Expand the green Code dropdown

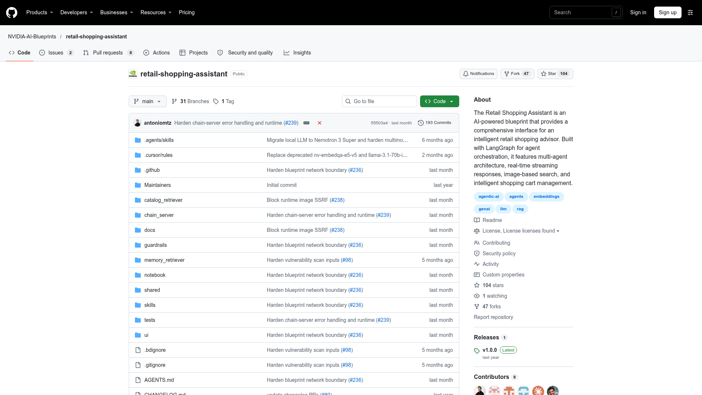439,101
